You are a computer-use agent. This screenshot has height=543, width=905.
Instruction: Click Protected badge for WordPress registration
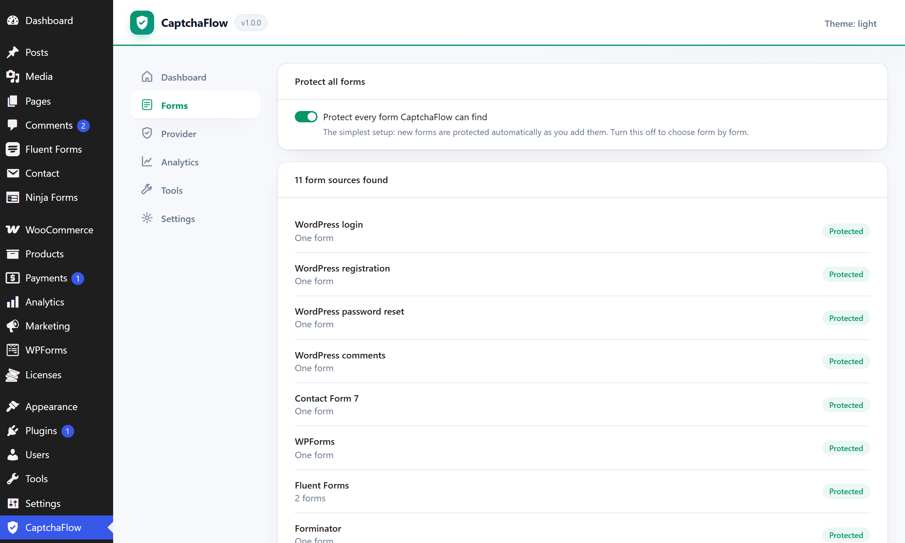[x=846, y=274]
